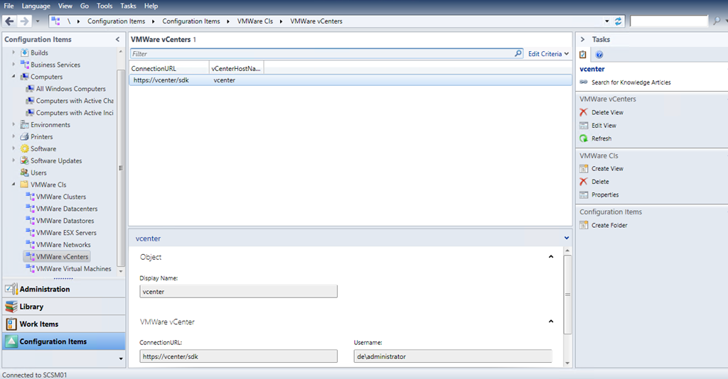Click the blue help icon in Tasks pane

[599, 55]
